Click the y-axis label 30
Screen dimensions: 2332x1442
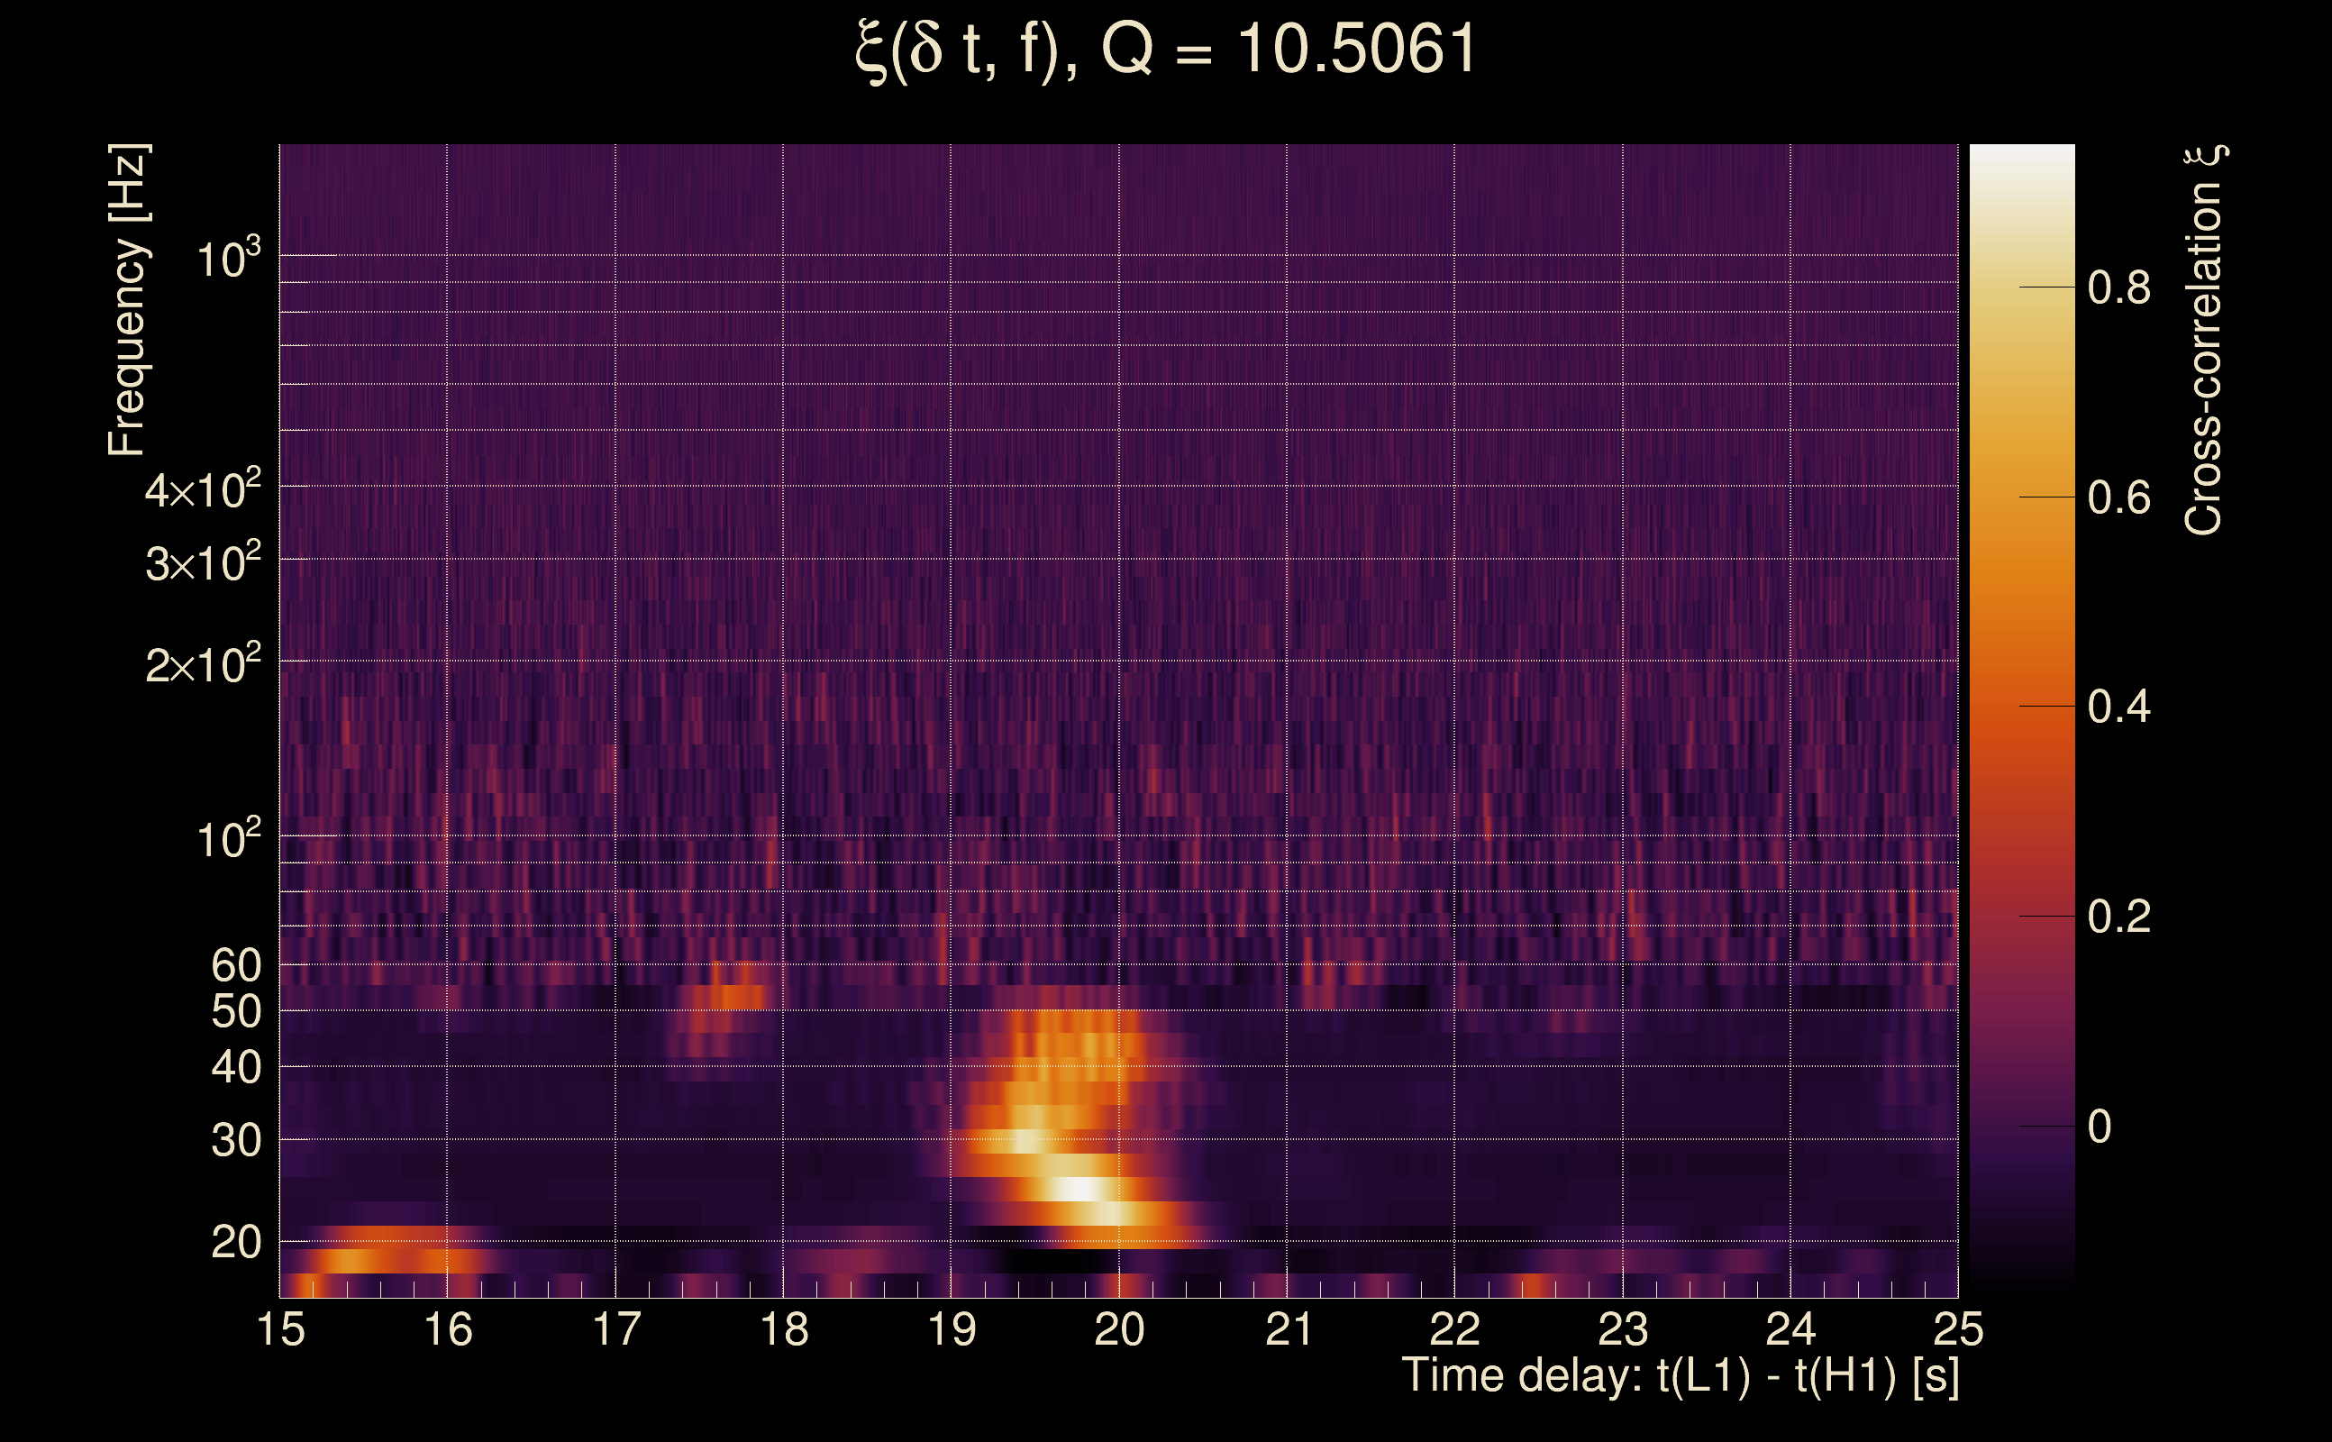click(x=235, y=1141)
